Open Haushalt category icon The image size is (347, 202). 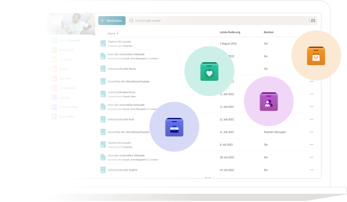[x=54, y=78]
